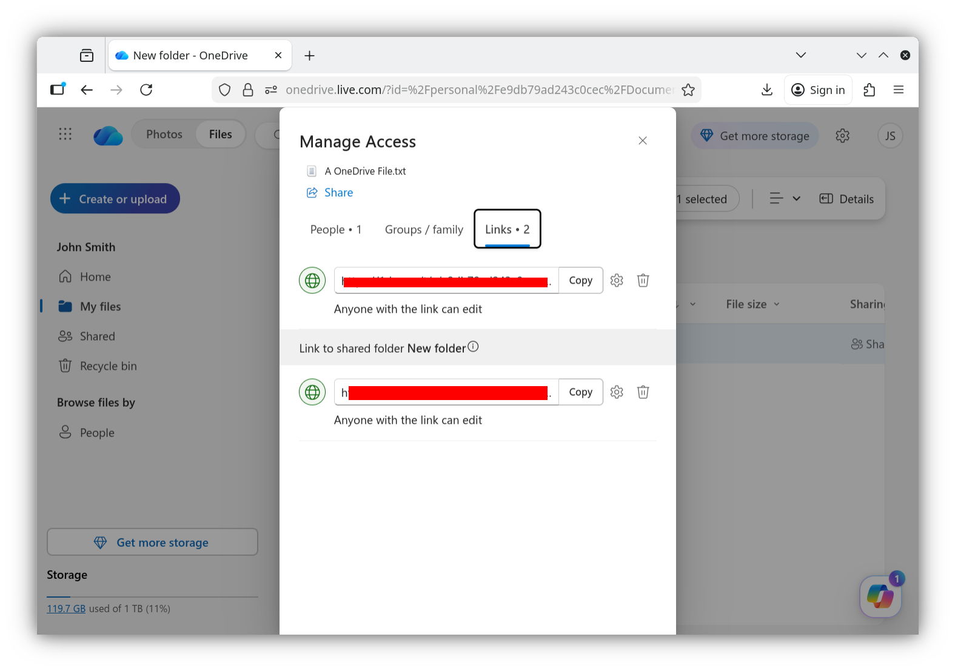Switch to the People tab
This screenshot has width=955, height=671.
coord(336,230)
